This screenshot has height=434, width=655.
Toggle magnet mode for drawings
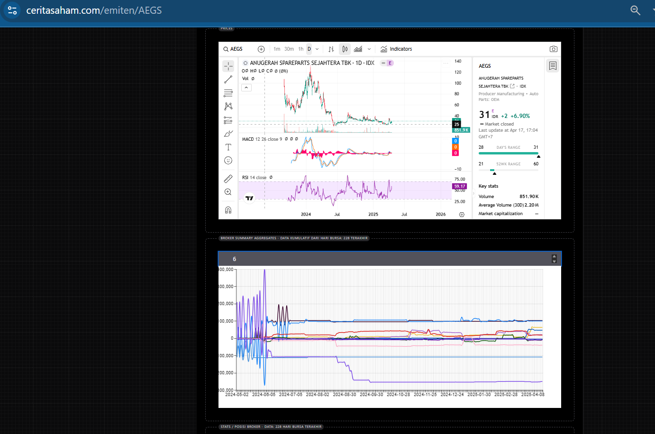coord(228,210)
